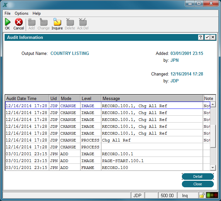Image resolution: width=221 pixels, height=201 pixels.
Task: Activate the Inquire mode icon
Action: tap(57, 22)
